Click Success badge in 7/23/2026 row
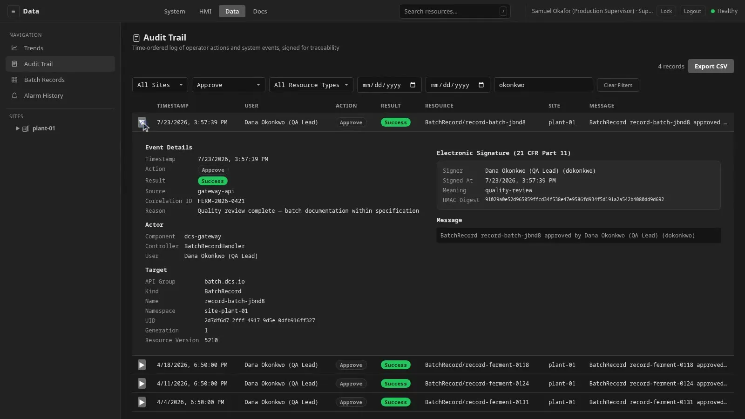745x419 pixels. click(396, 122)
